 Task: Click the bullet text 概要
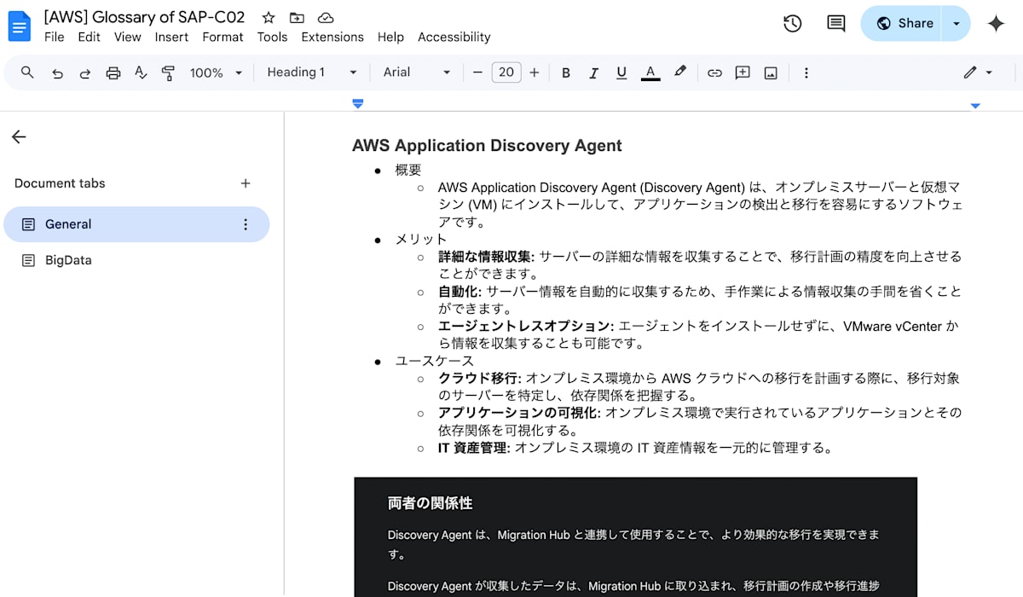tap(408, 170)
